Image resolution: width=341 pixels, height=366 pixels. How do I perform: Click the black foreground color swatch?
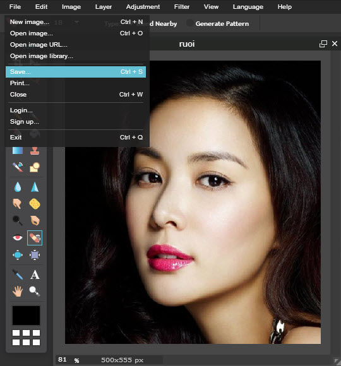click(26, 316)
